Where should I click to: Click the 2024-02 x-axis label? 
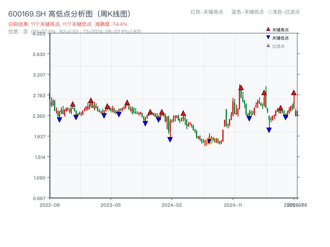tap(172, 205)
